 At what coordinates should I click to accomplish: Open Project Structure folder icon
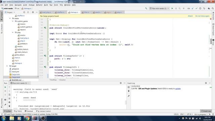[x=209, y=8]
